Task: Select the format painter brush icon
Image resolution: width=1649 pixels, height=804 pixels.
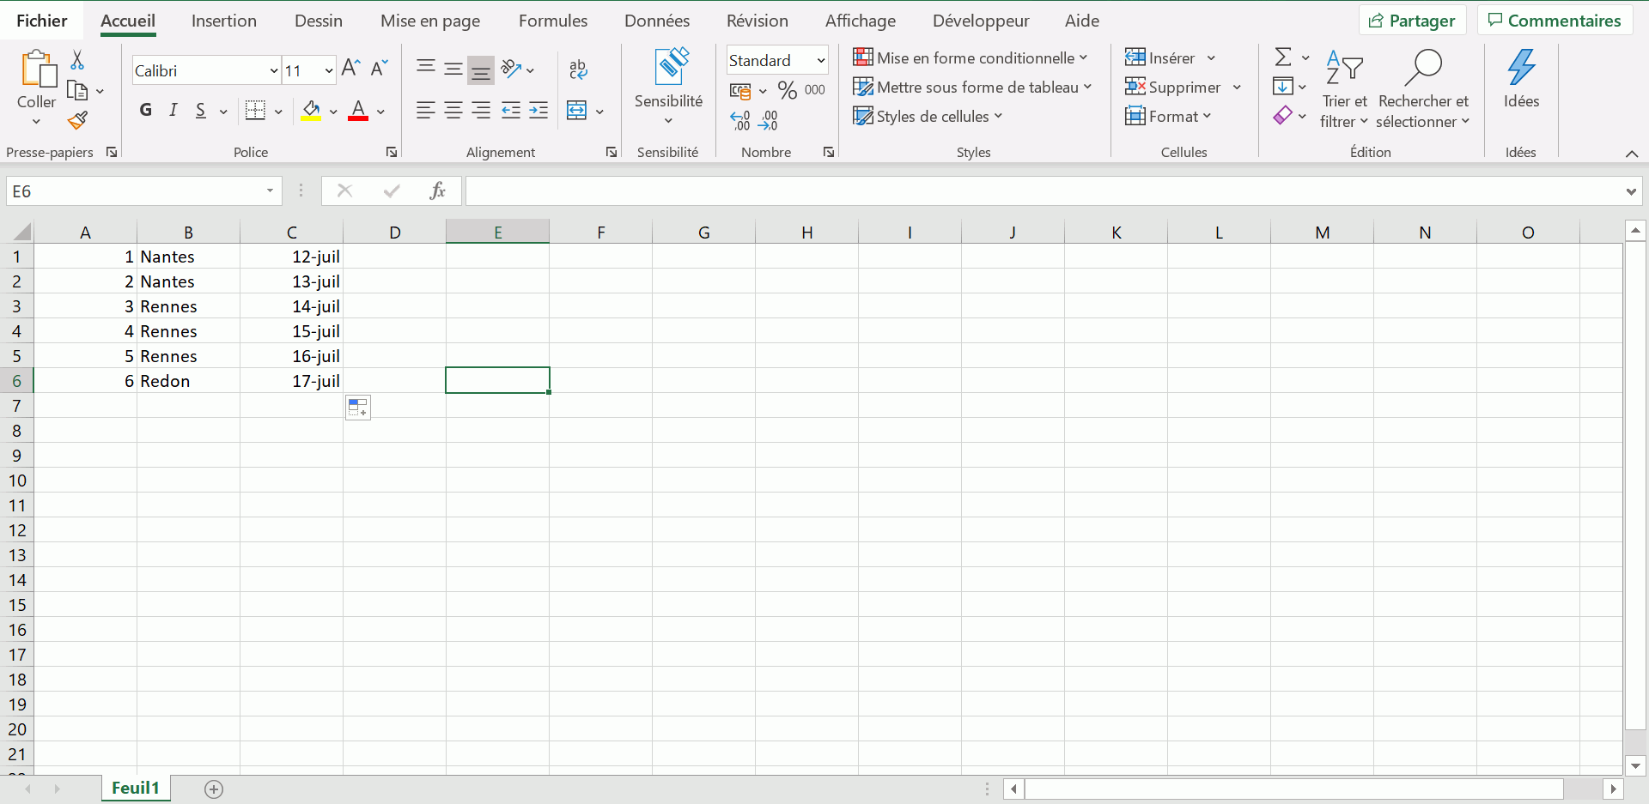Action: coord(77,121)
